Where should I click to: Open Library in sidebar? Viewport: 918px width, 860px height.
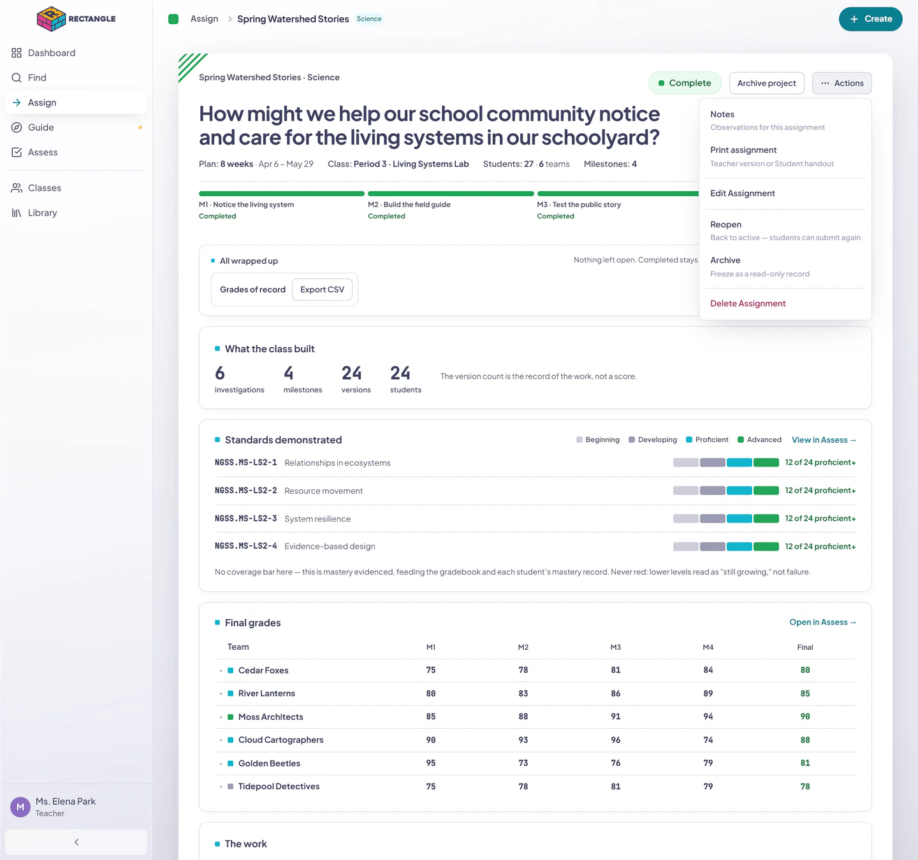point(76,213)
